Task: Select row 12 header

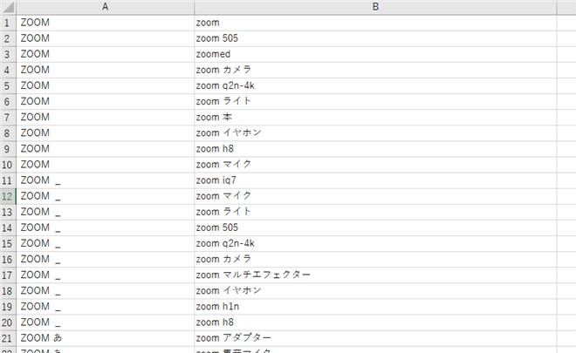Action: pyautogui.click(x=8, y=196)
